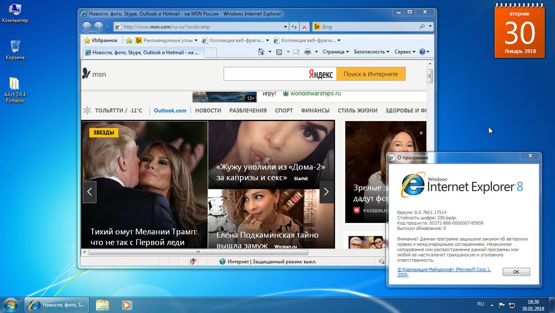Click the Add to Favorites Bar star icon
The height and width of the screenshot is (313, 555).
tap(129, 41)
